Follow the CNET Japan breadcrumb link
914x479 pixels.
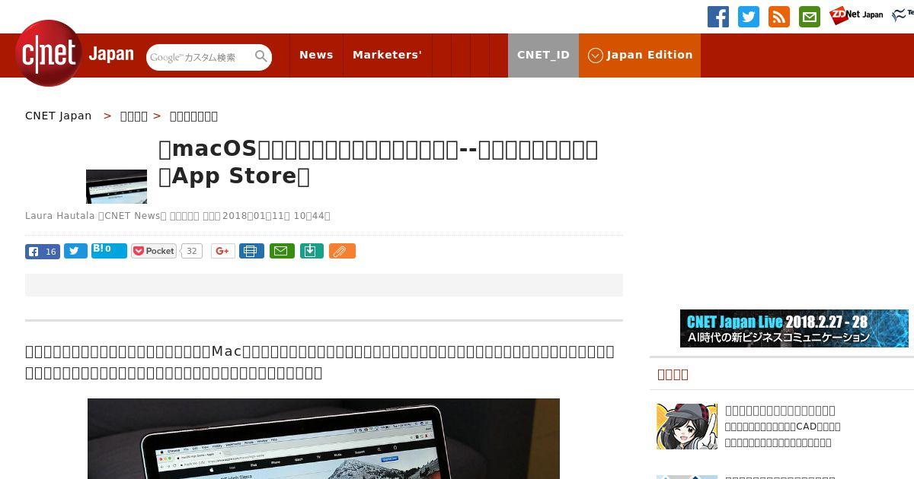coord(58,116)
